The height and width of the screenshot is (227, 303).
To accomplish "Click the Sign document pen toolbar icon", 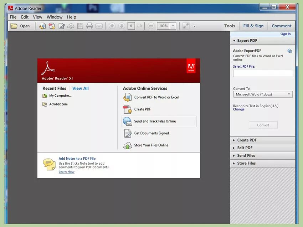I will [61, 26].
